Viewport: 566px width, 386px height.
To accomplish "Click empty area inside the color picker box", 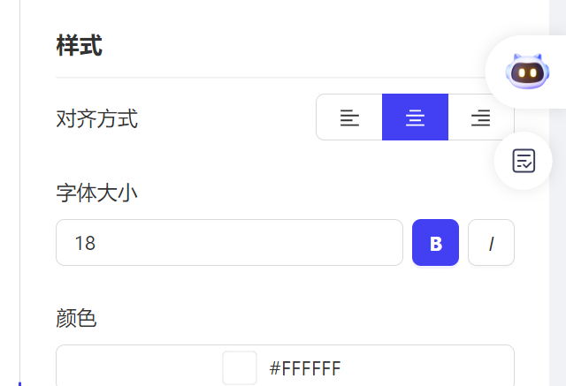I will pos(137,367).
